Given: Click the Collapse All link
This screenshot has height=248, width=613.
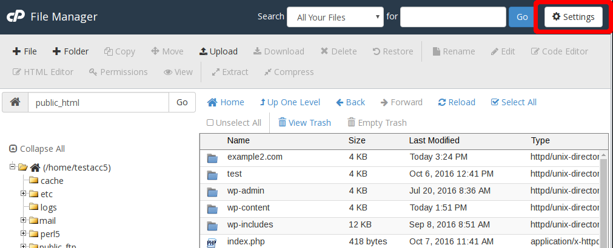Looking at the screenshot, I should pos(37,149).
